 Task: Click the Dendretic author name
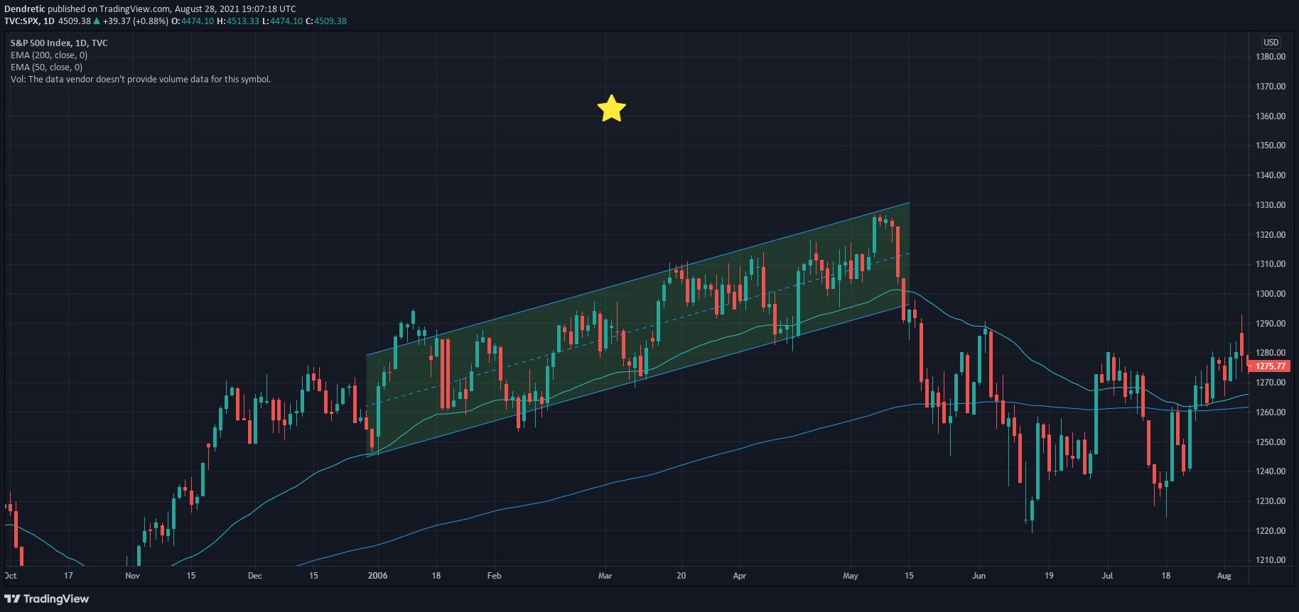pyautogui.click(x=25, y=9)
